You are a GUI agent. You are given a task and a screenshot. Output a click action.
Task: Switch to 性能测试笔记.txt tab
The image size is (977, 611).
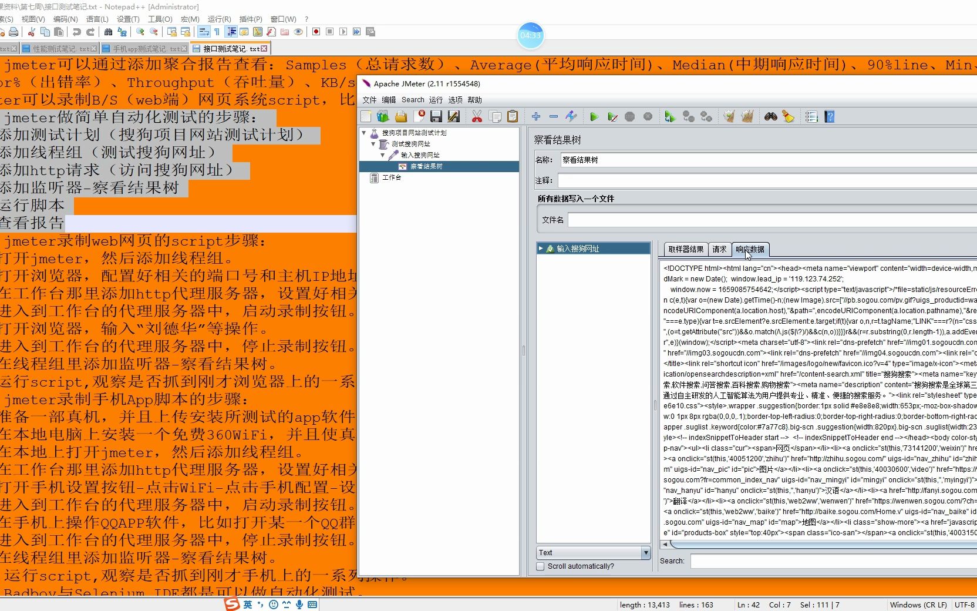click(60, 49)
